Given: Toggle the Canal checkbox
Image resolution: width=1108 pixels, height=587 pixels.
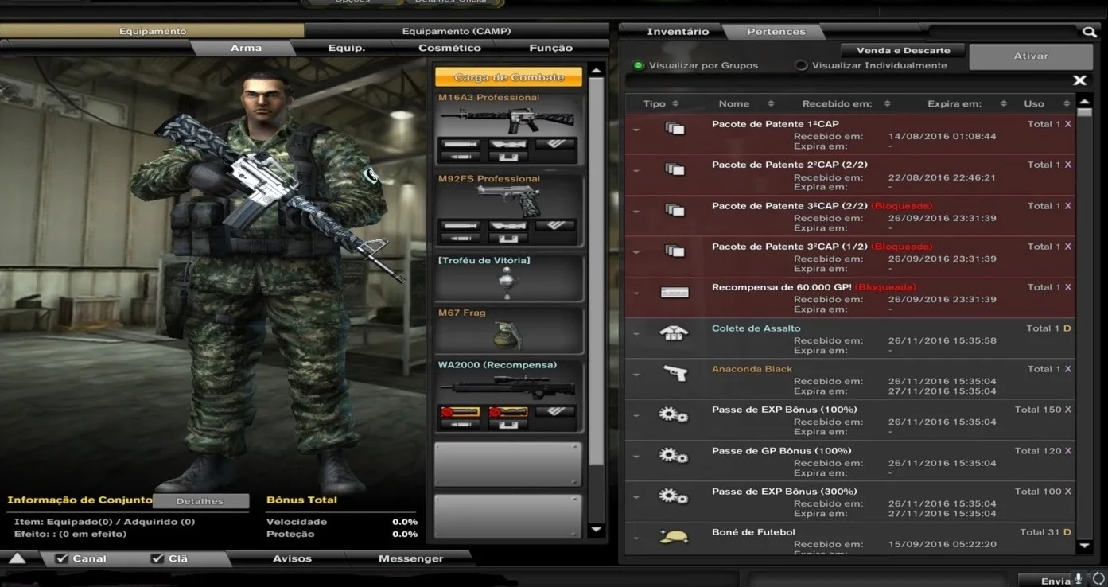Looking at the screenshot, I should (62, 558).
